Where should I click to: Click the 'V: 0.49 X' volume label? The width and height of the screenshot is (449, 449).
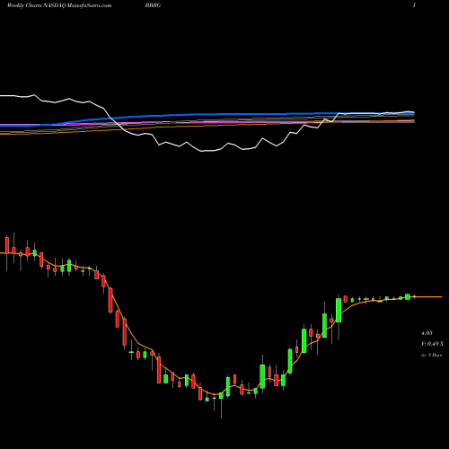(x=433, y=344)
